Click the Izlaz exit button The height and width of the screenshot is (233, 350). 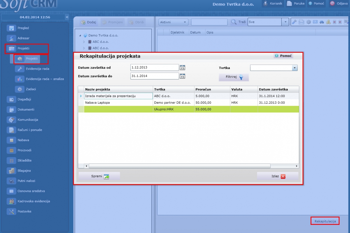[x=278, y=176]
